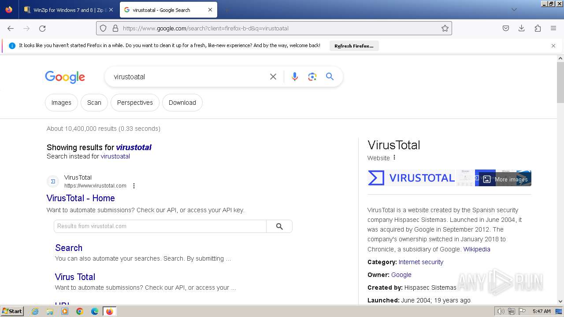Launch Microsoft Edge from taskbar

(95, 311)
